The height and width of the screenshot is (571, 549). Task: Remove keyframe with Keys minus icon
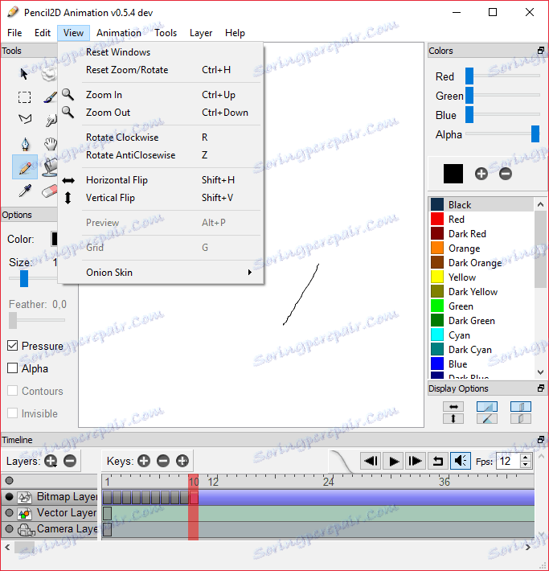163,461
